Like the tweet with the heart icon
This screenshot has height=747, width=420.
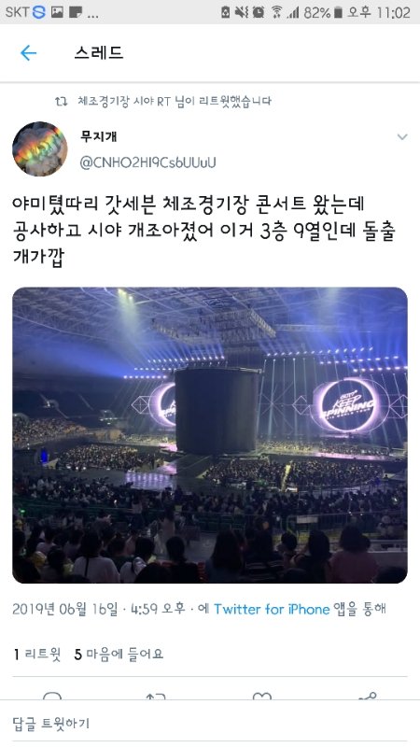[262, 696]
